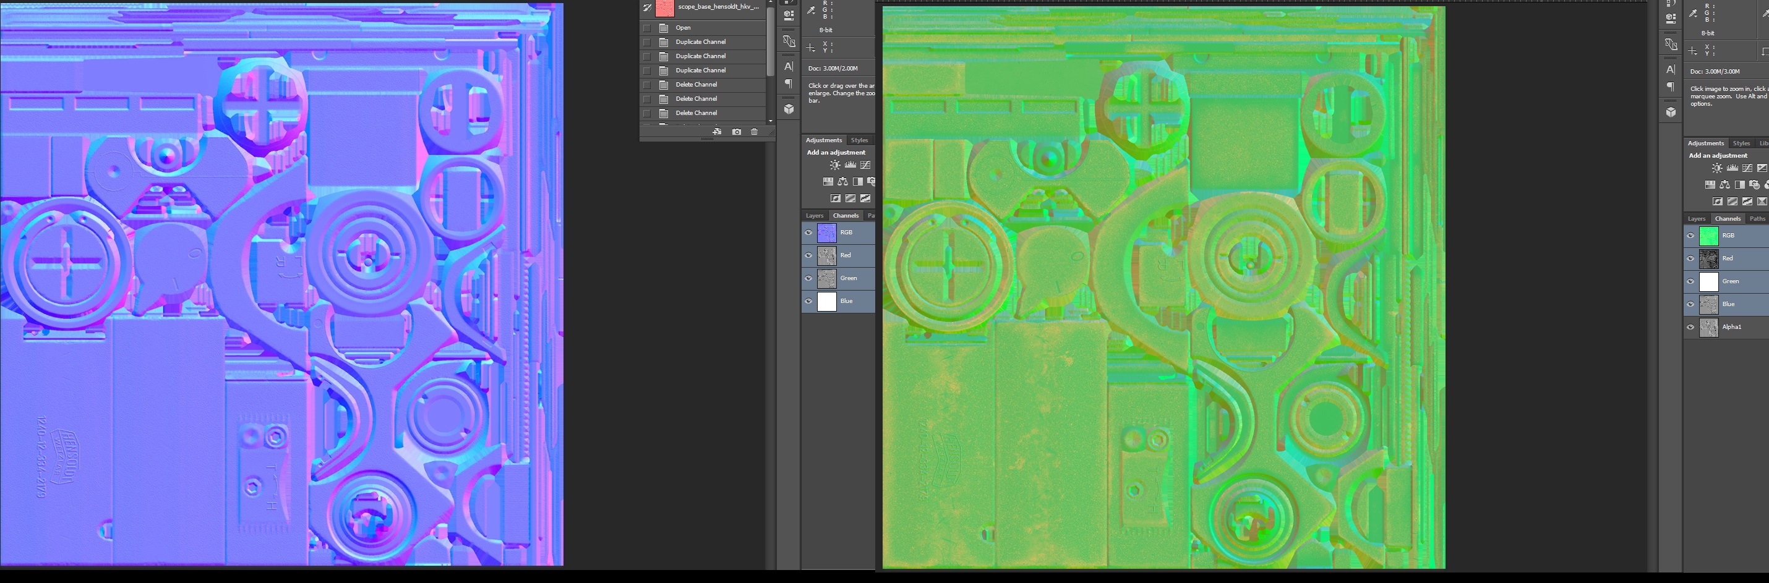Open eyedropper color mode menu, purple map Info panel
Screen dimensions: 1769x583
point(811,10)
